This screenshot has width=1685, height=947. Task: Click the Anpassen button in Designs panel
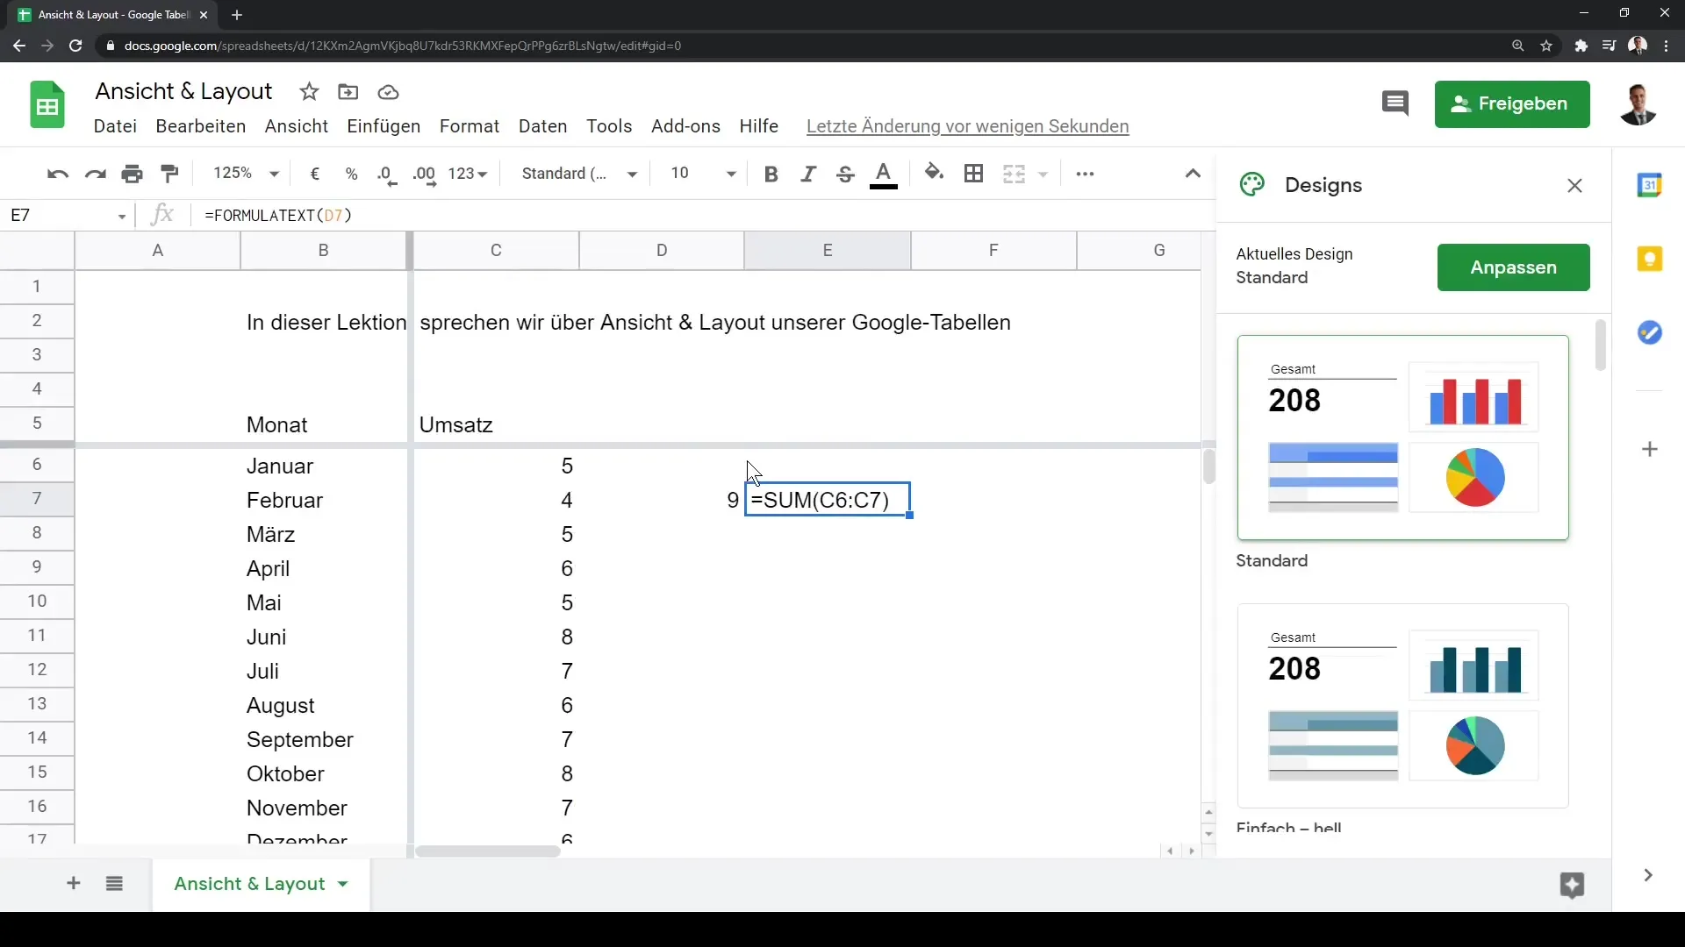(x=1513, y=267)
